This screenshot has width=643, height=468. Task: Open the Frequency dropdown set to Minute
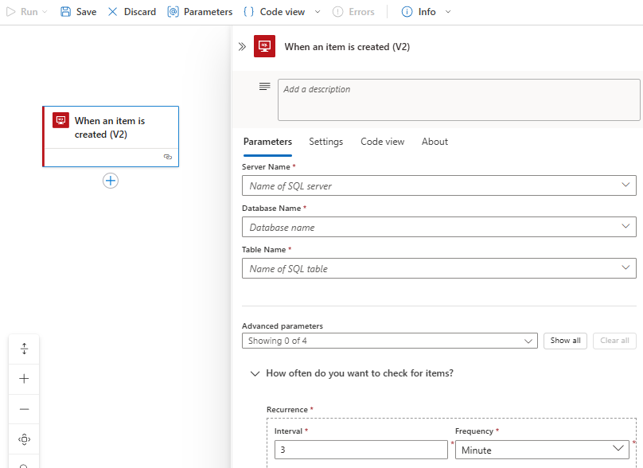(x=541, y=450)
